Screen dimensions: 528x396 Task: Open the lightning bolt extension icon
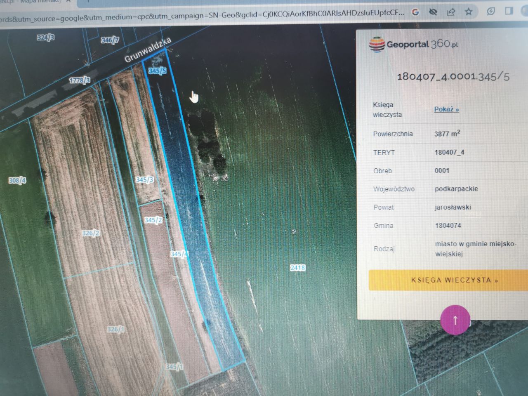(x=490, y=11)
